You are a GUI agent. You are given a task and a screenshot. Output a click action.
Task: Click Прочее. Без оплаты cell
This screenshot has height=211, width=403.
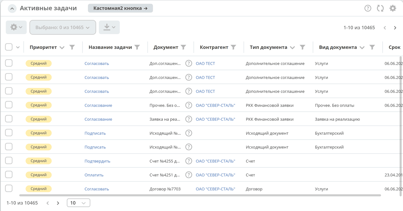tap(334, 105)
